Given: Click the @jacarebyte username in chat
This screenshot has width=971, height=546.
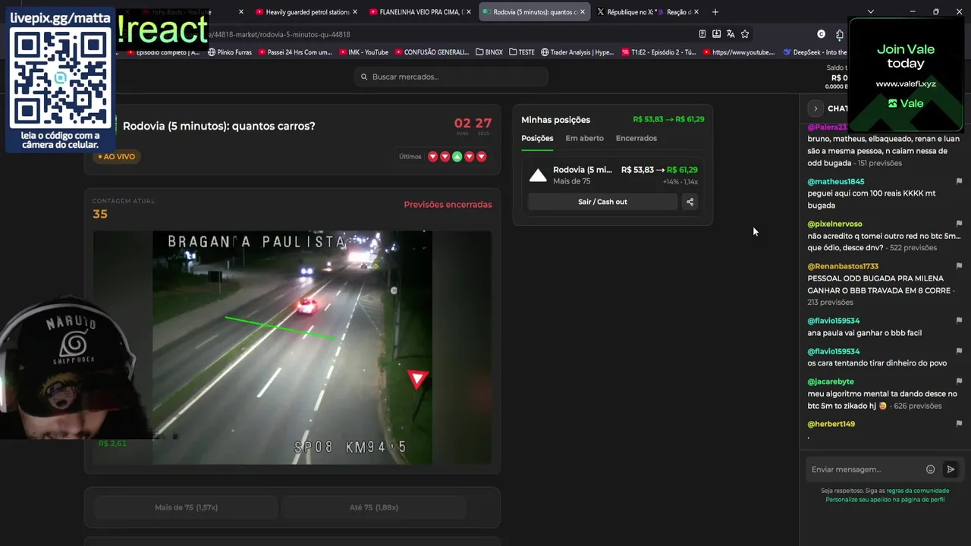Looking at the screenshot, I should click(831, 381).
